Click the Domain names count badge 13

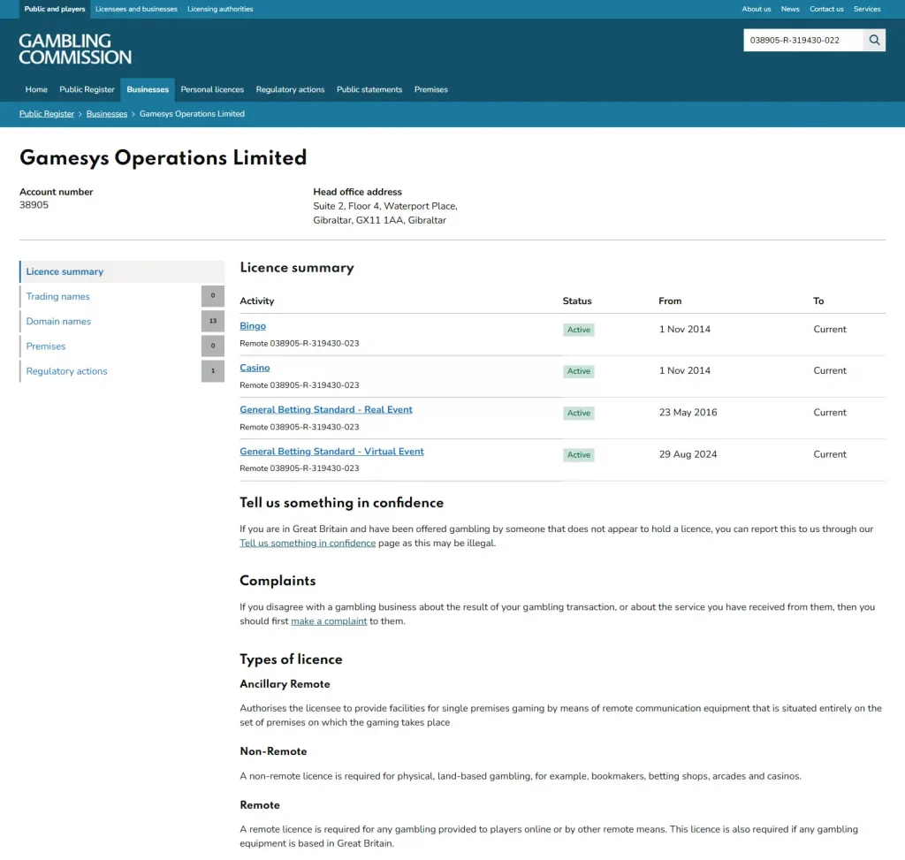point(213,321)
